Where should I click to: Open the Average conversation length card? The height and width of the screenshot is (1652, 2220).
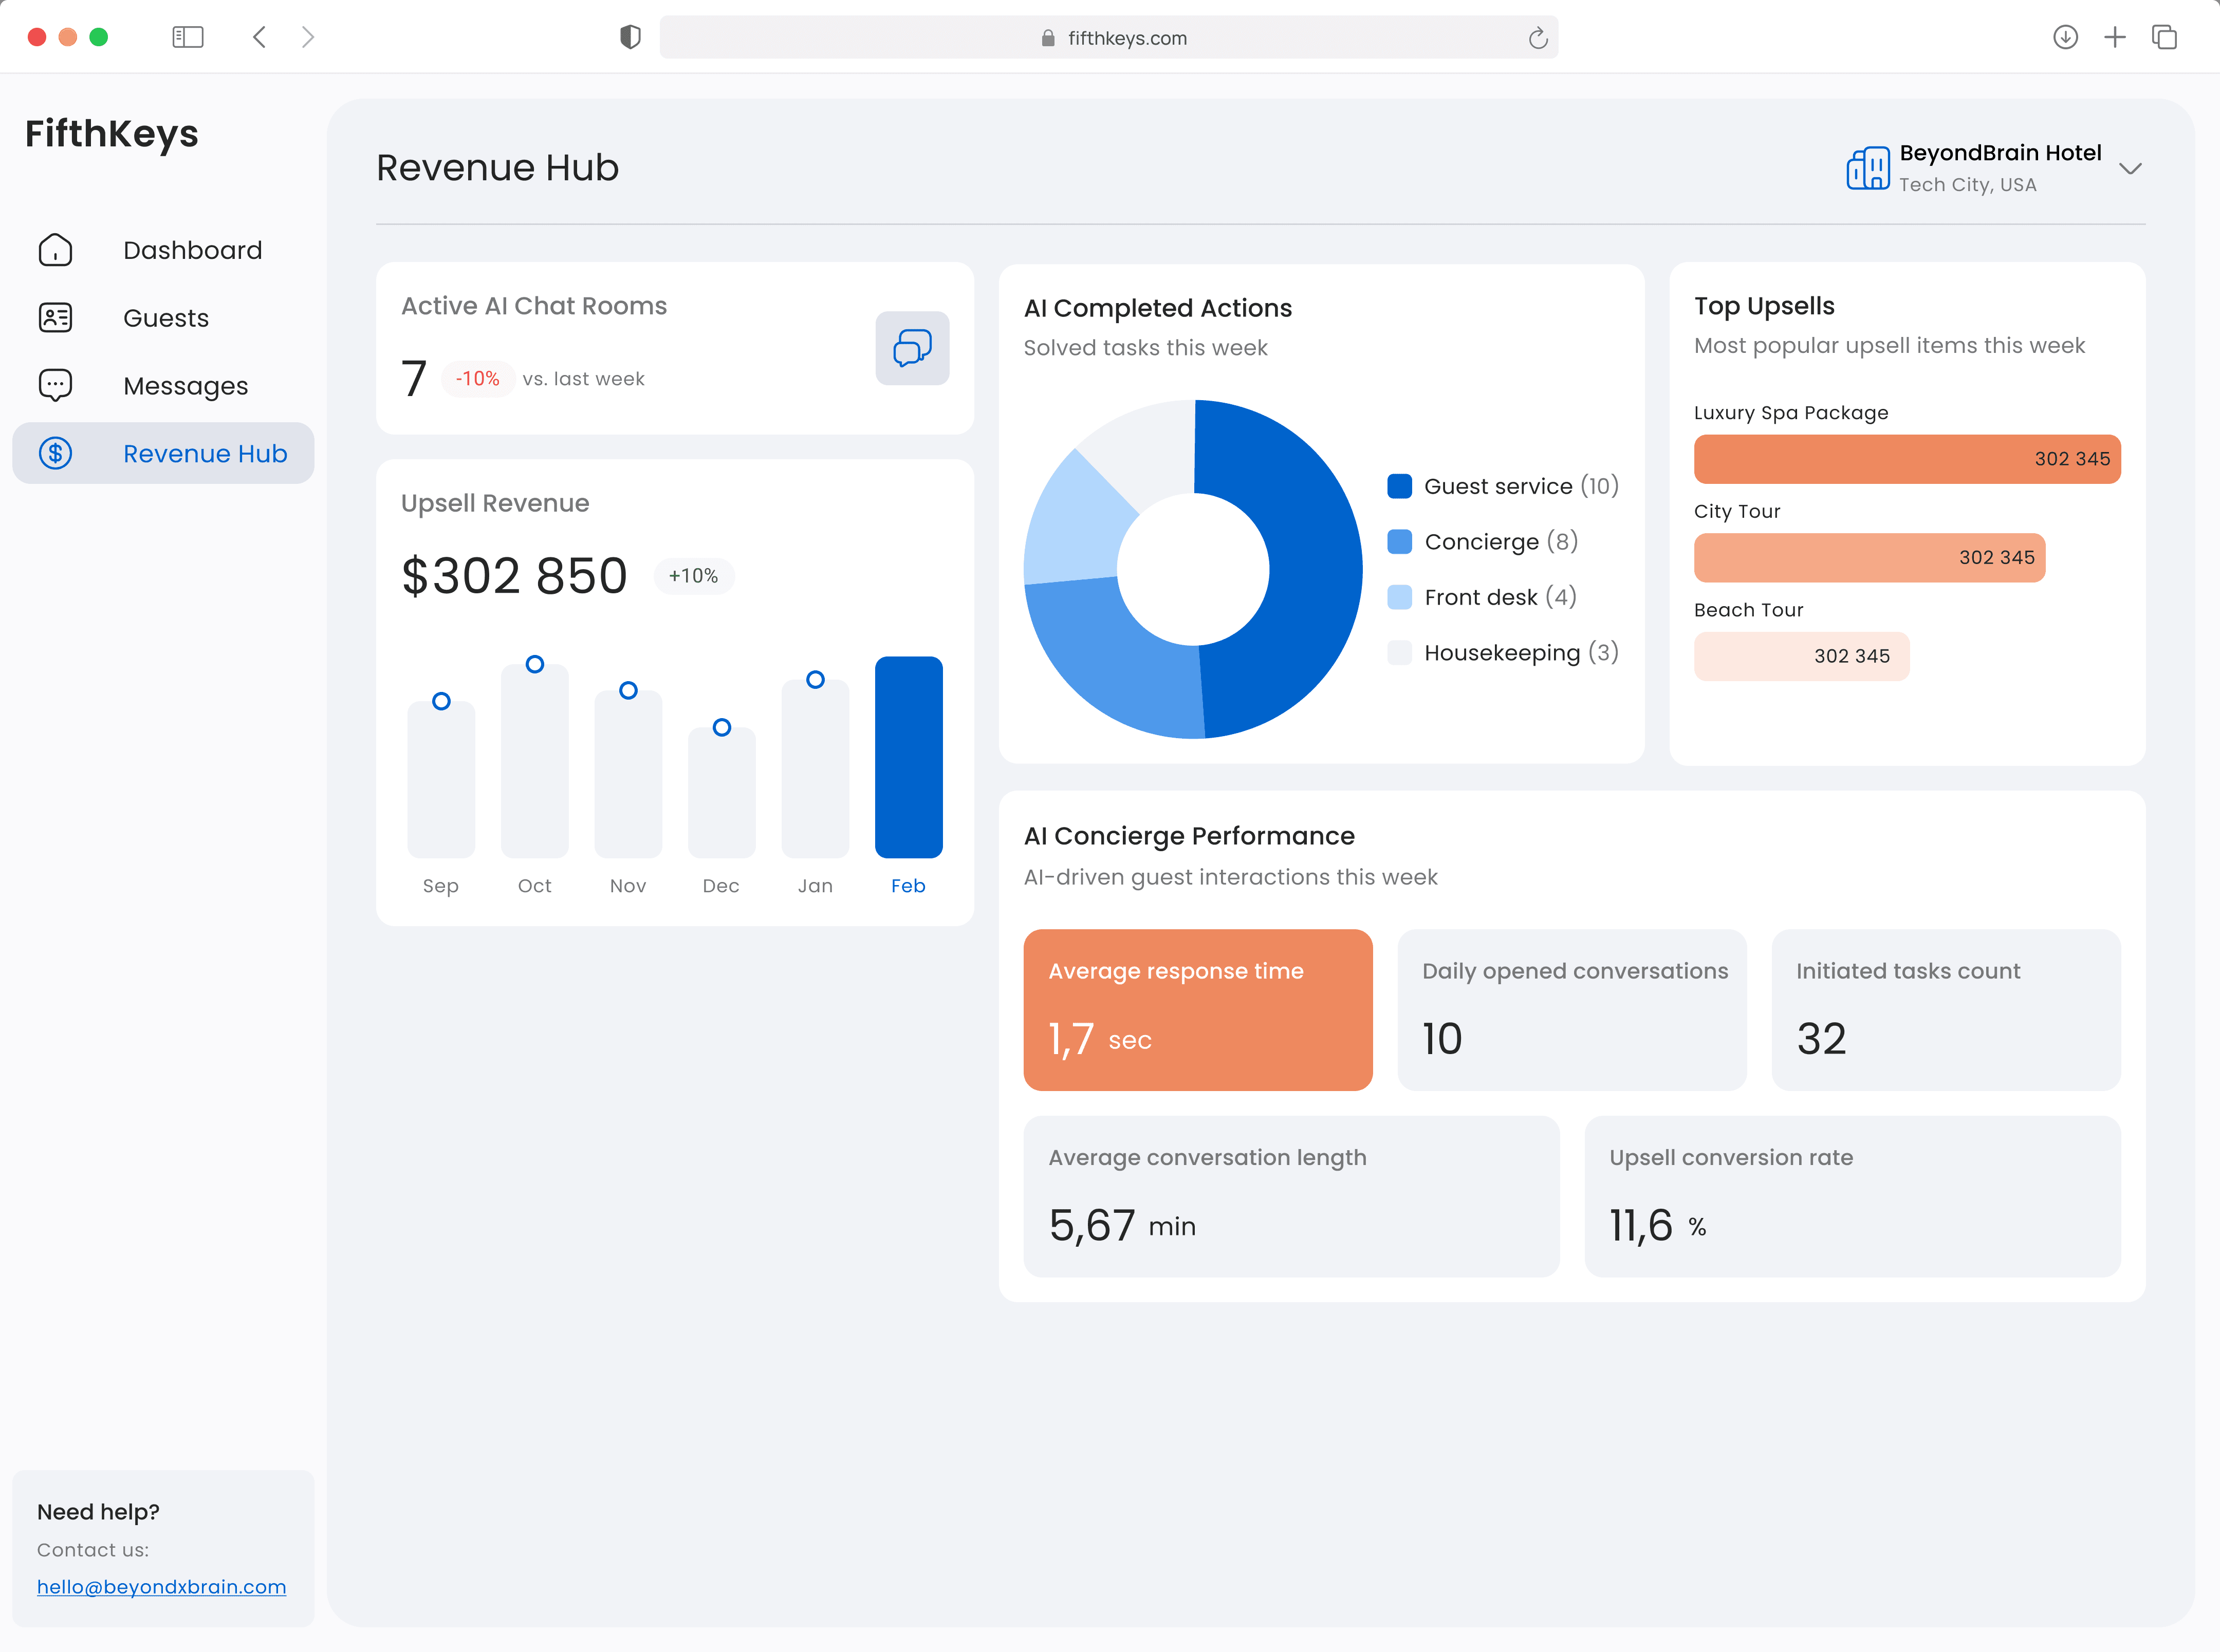pyautogui.click(x=1290, y=1196)
